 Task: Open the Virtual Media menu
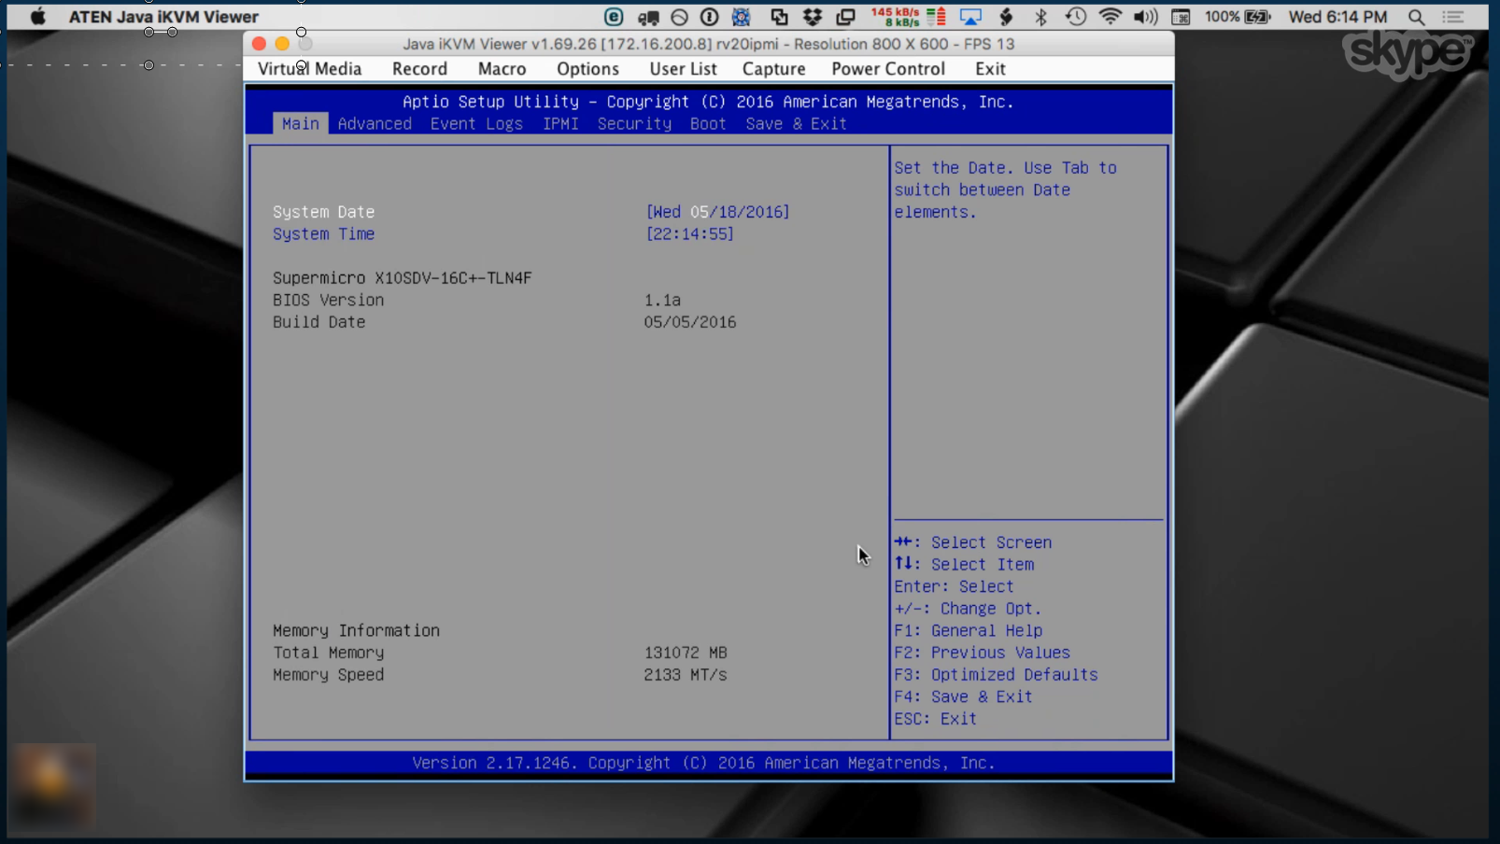(x=309, y=69)
